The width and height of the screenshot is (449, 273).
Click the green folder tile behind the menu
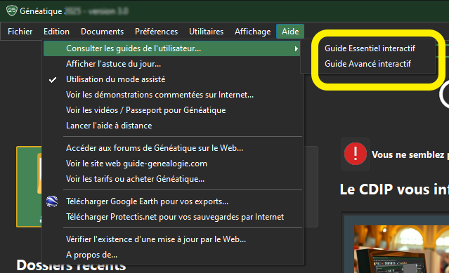coord(30,187)
